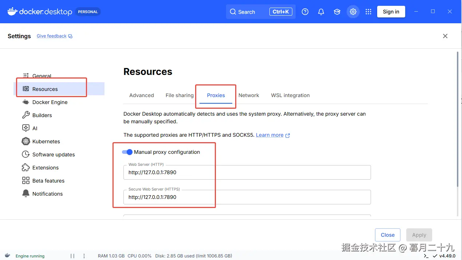The height and width of the screenshot is (260, 462).
Task: Click the Builders wrench icon
Action: coord(26,115)
